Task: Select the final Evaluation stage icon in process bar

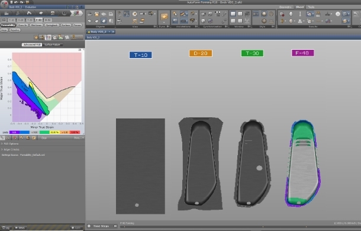Action: 76,13
